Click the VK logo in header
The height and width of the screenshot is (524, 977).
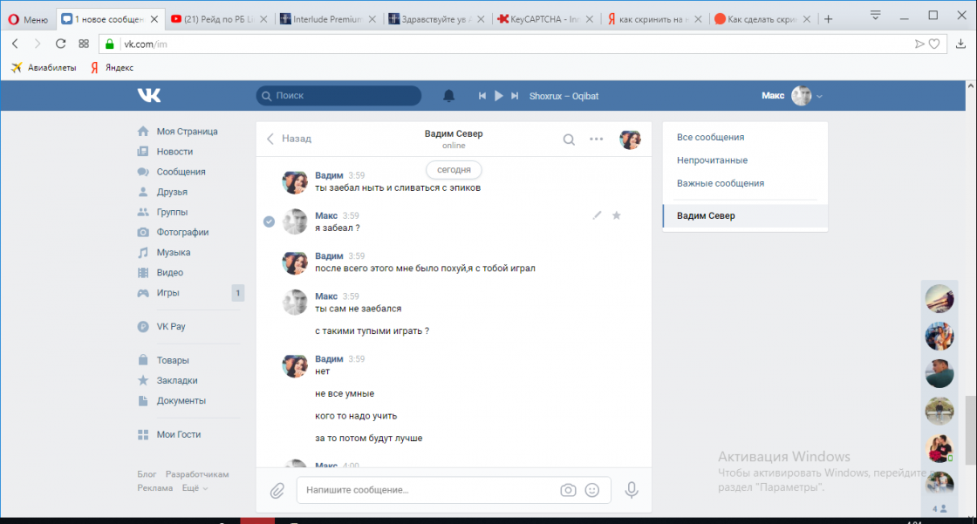[149, 96]
